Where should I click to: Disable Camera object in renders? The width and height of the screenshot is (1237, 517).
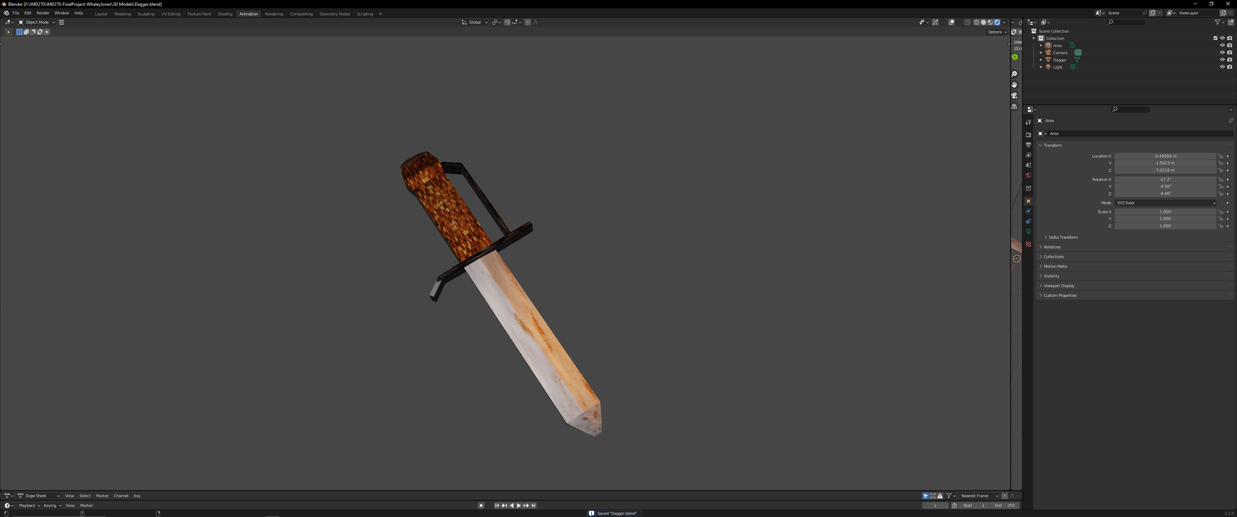click(x=1229, y=53)
